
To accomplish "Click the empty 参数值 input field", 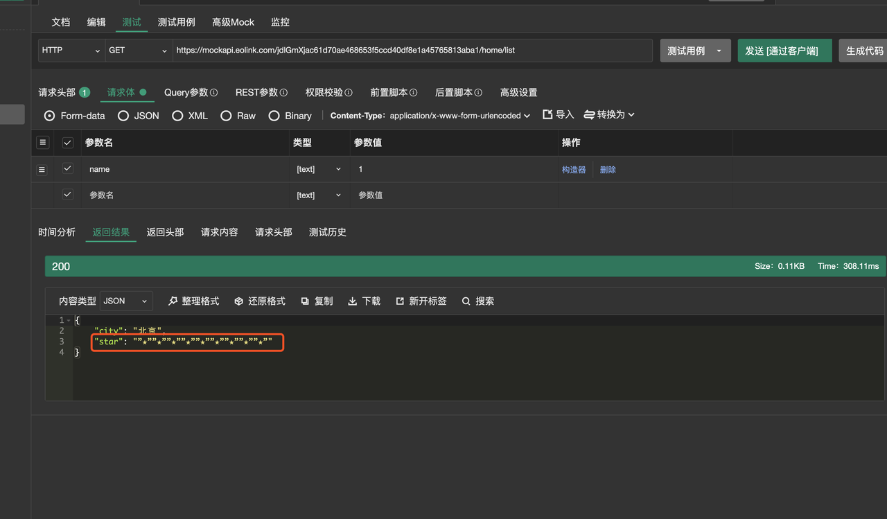I will pos(454,195).
